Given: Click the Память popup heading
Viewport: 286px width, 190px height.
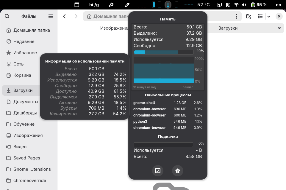Looking at the screenshot, I should (x=168, y=19).
